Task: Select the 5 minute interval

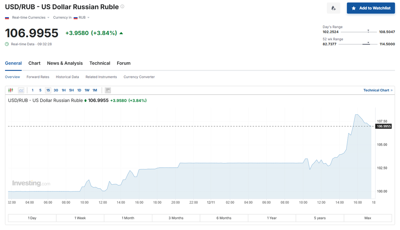Action: 40,90
